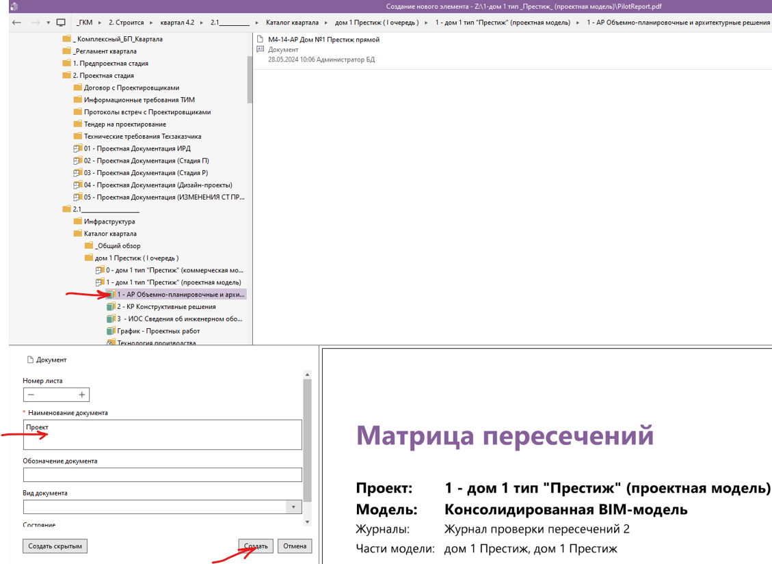The width and height of the screenshot is (772, 564).
Task: Navigate to 2. Строится breadcrumb item
Action: pos(126,23)
